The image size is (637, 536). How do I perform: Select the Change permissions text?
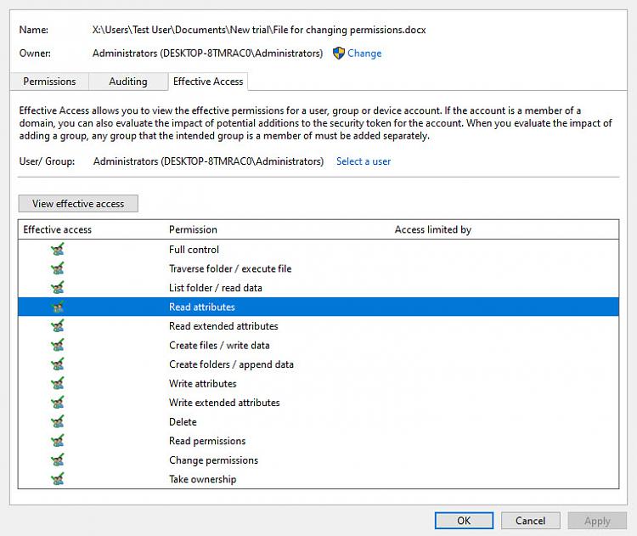(214, 460)
